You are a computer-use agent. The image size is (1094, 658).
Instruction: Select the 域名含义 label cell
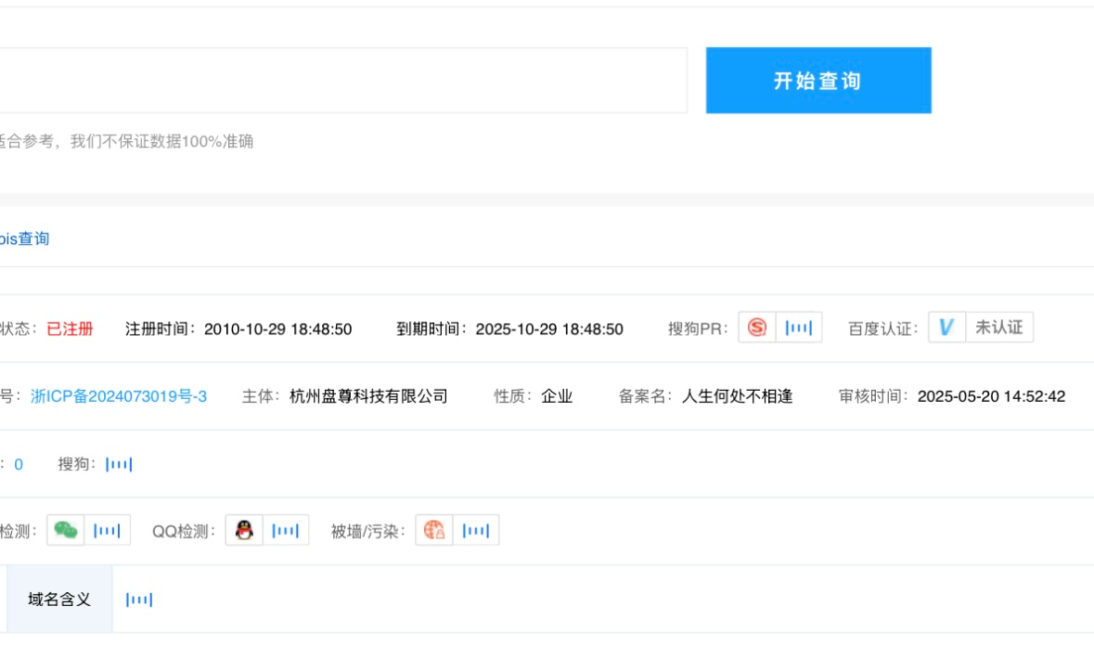[59, 600]
